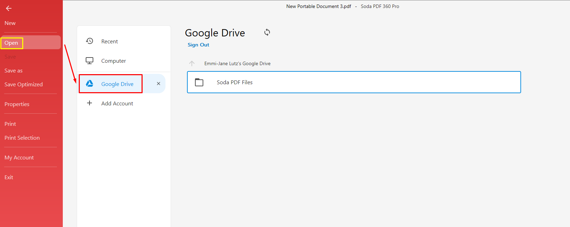Choose Print Selection

(x=22, y=138)
